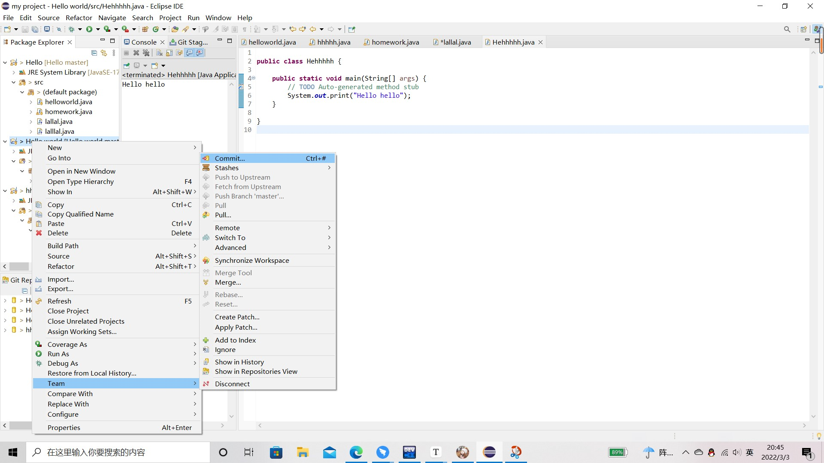Click Remove All Terminated Launches icon

(146, 53)
